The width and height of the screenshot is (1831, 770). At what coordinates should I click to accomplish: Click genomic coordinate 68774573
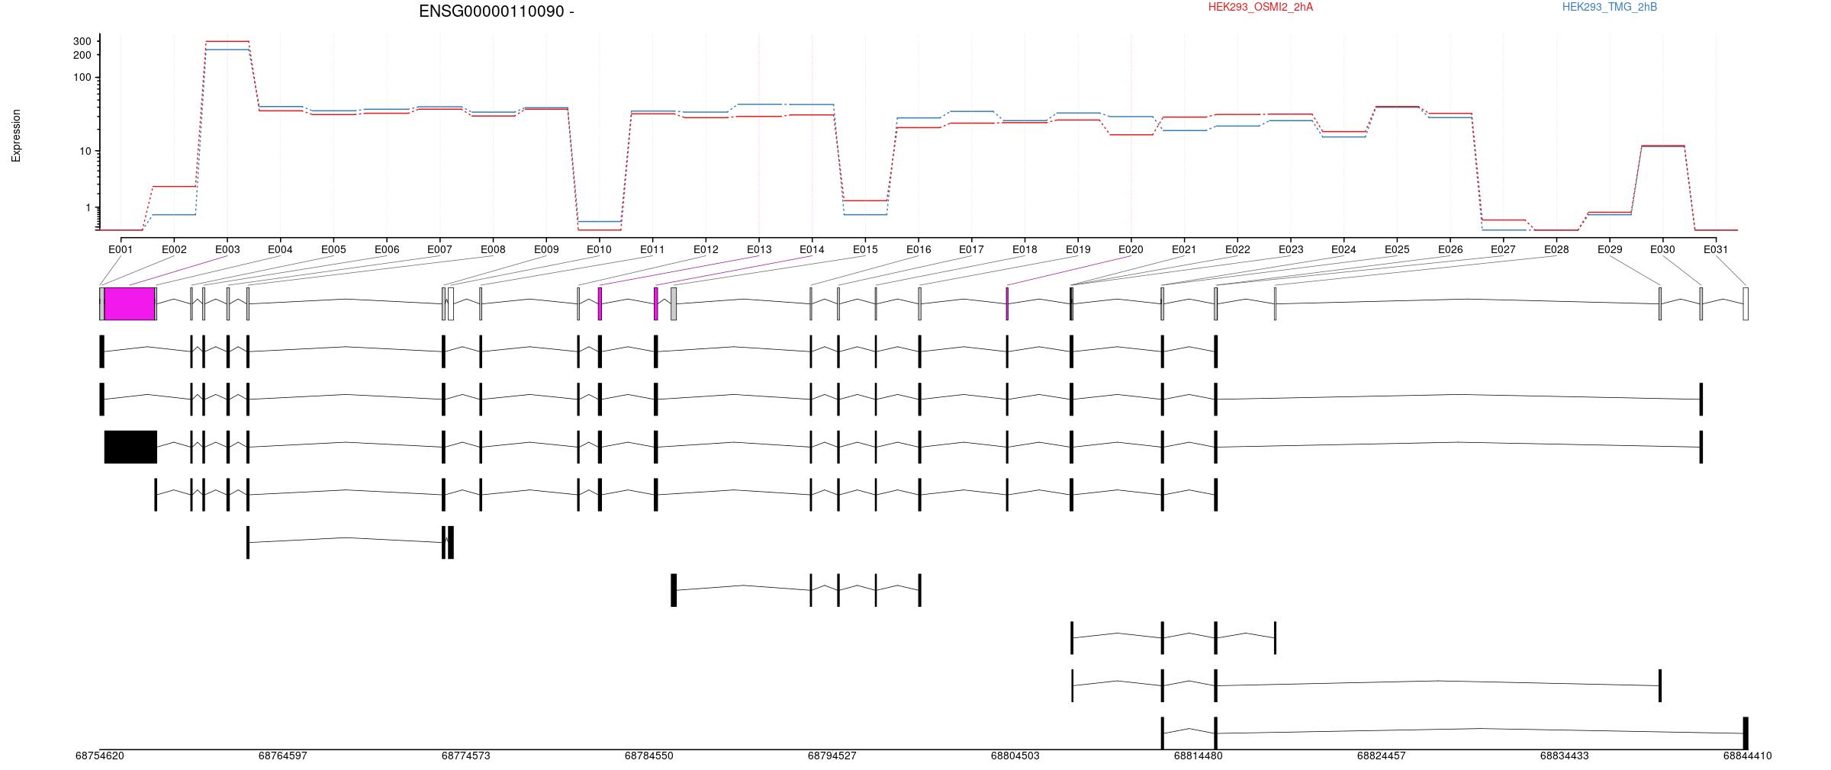pyautogui.click(x=465, y=756)
